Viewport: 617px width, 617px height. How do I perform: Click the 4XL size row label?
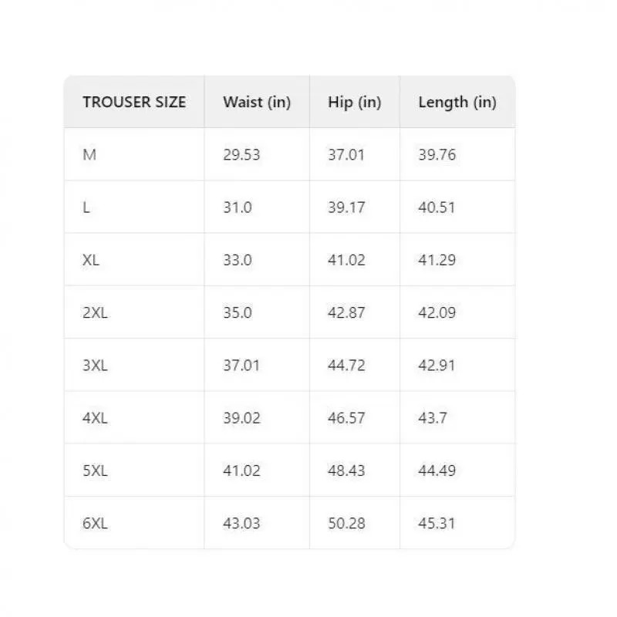[x=95, y=418]
